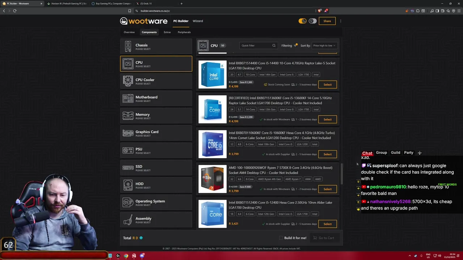Open the Sort By price dropdown
463x260 pixels.
(324, 45)
